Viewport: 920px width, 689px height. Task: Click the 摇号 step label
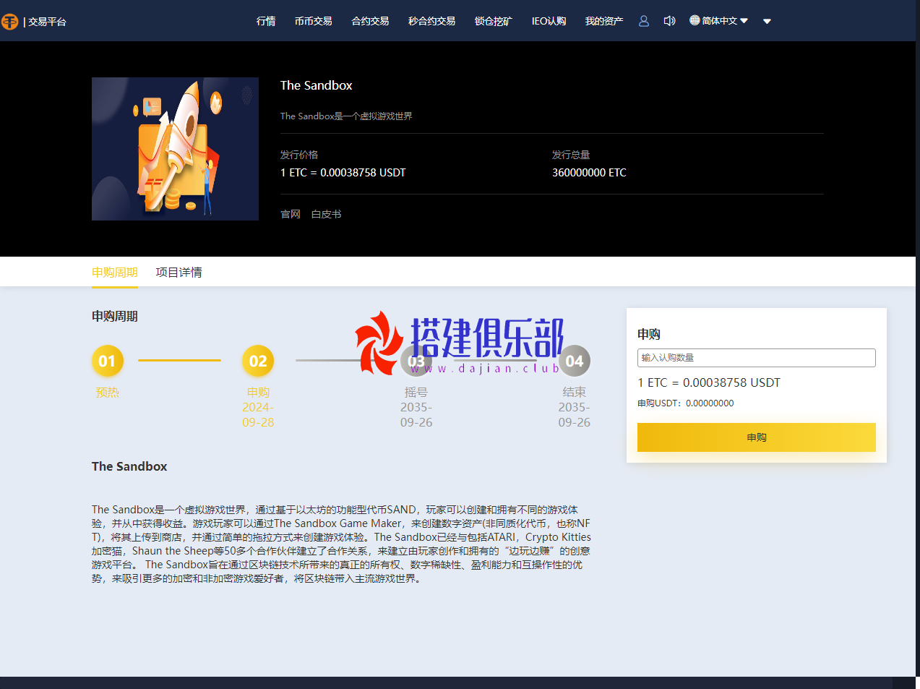pos(416,392)
